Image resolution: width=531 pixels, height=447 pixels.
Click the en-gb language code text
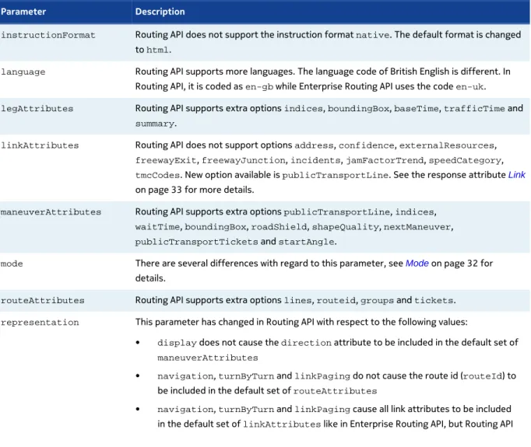coord(259,87)
